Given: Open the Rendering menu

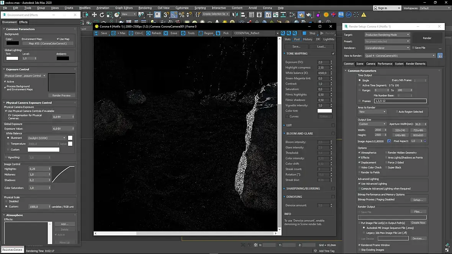Looking at the screenshot, I should pos(145,8).
